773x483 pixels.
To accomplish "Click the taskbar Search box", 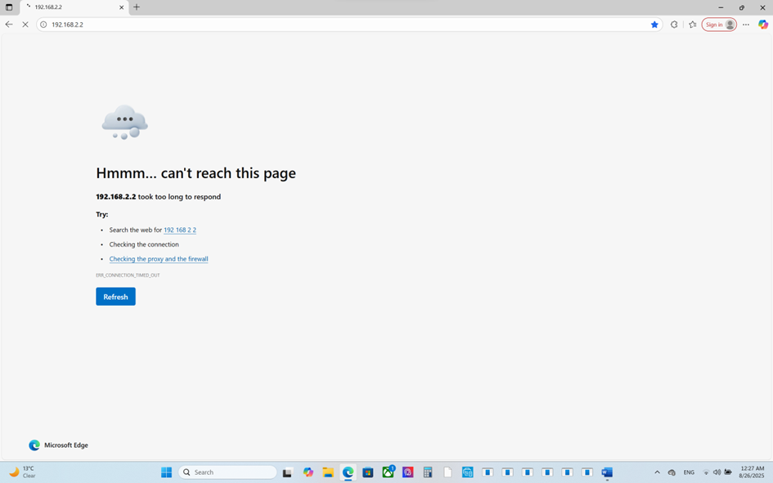I will (x=227, y=472).
